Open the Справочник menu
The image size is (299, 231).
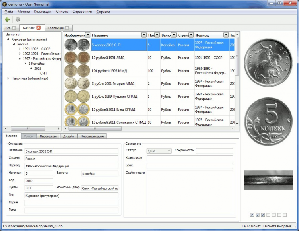click(x=82, y=12)
